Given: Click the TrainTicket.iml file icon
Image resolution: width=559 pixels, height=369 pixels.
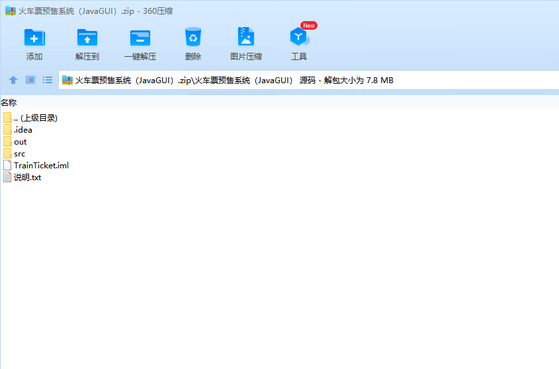Looking at the screenshot, I should coord(7,166).
